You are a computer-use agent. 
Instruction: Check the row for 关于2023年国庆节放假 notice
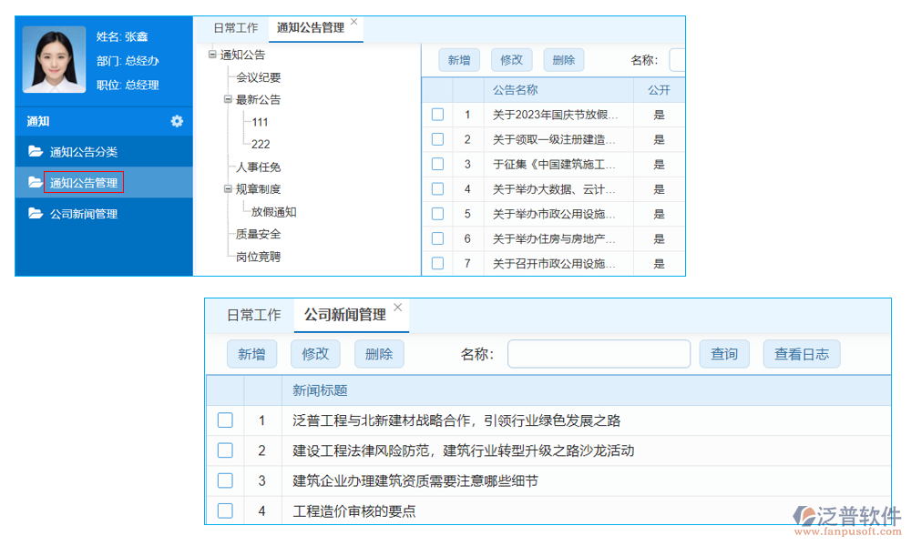(x=437, y=116)
